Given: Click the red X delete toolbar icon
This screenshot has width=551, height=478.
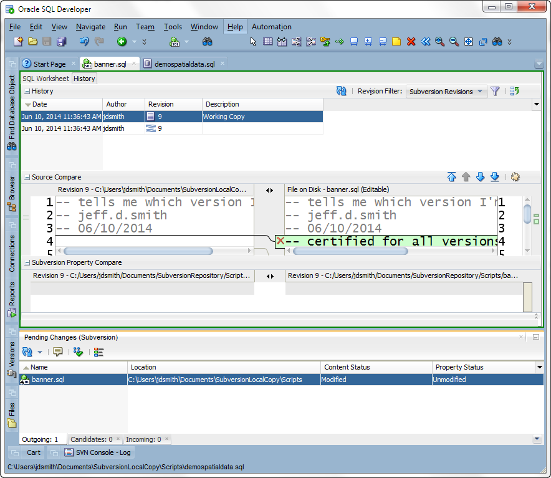Looking at the screenshot, I should [x=411, y=42].
